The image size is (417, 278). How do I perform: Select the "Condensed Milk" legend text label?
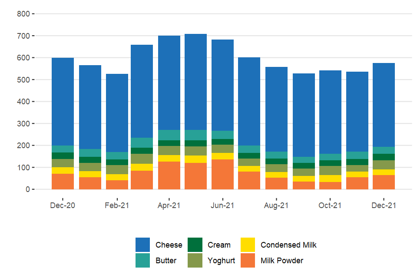pyautogui.click(x=288, y=245)
